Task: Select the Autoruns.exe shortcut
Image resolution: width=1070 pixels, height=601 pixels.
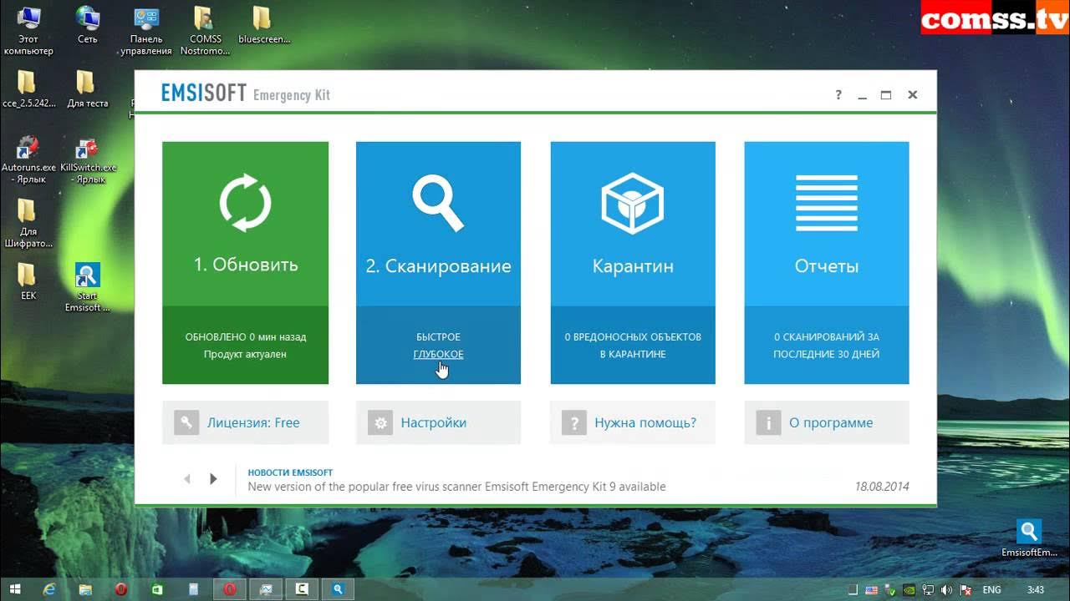Action: point(28,159)
